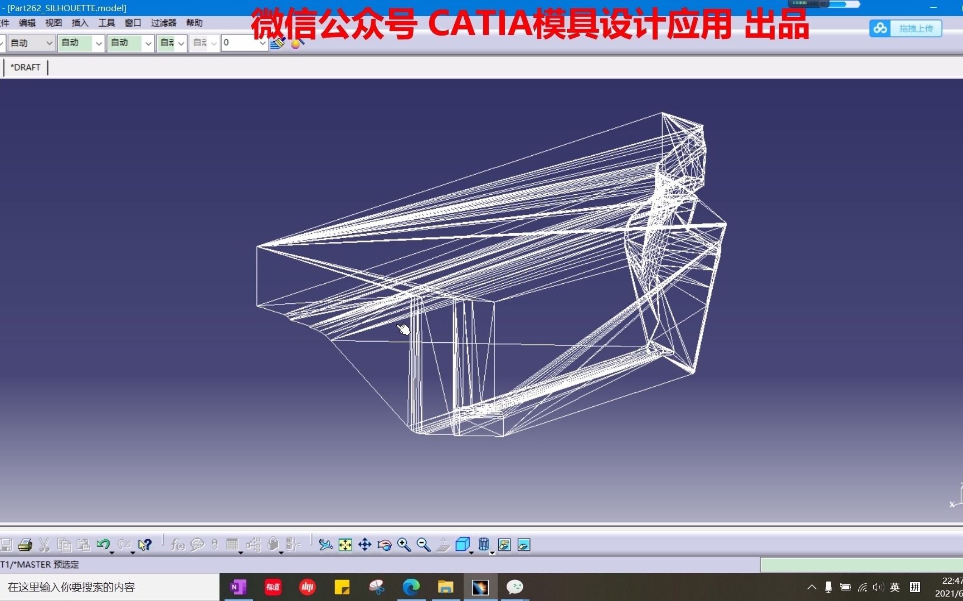The image size is (963, 601).
Task: Open the 插入 menu
Action: click(x=80, y=23)
